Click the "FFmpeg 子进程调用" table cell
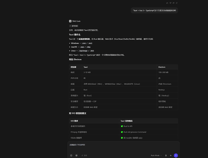Viewport: 208px width, 158px height. click(x=94, y=132)
